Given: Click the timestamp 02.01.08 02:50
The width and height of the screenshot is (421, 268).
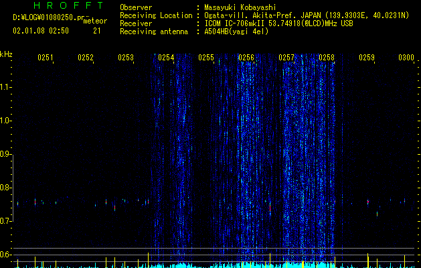Looking at the screenshot, I should (41, 31).
